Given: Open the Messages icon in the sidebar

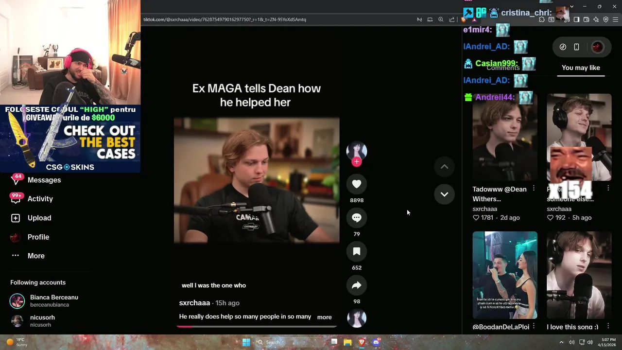Looking at the screenshot, I should [x=16, y=180].
